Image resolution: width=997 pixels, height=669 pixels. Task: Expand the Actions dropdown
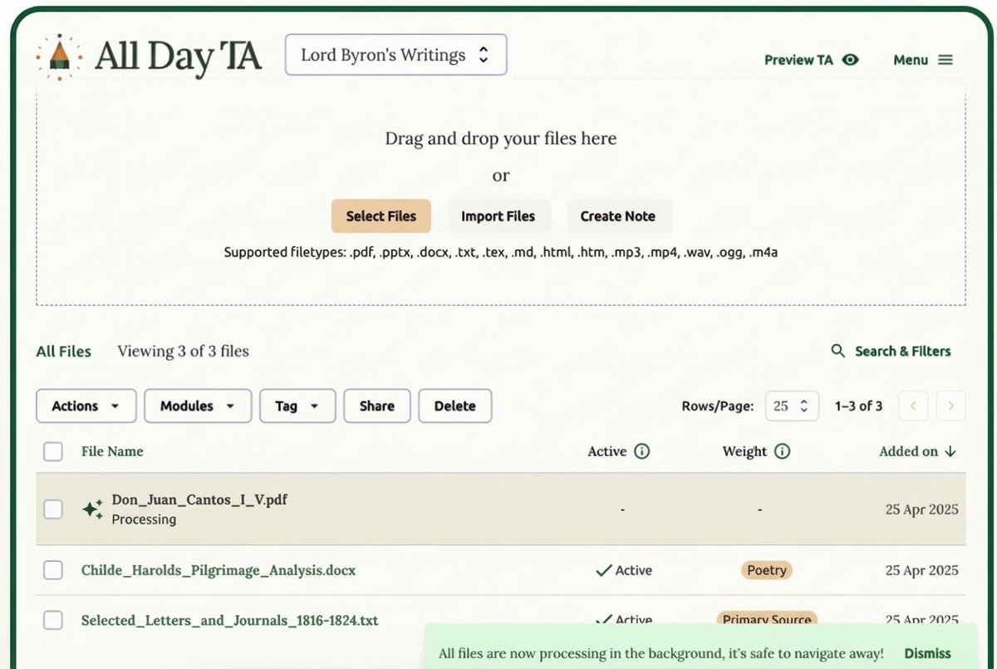(x=86, y=406)
